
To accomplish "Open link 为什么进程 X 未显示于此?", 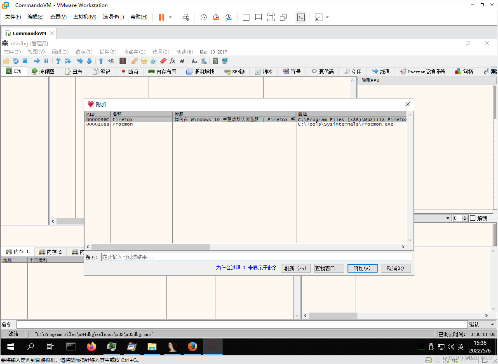I will tap(247, 268).
